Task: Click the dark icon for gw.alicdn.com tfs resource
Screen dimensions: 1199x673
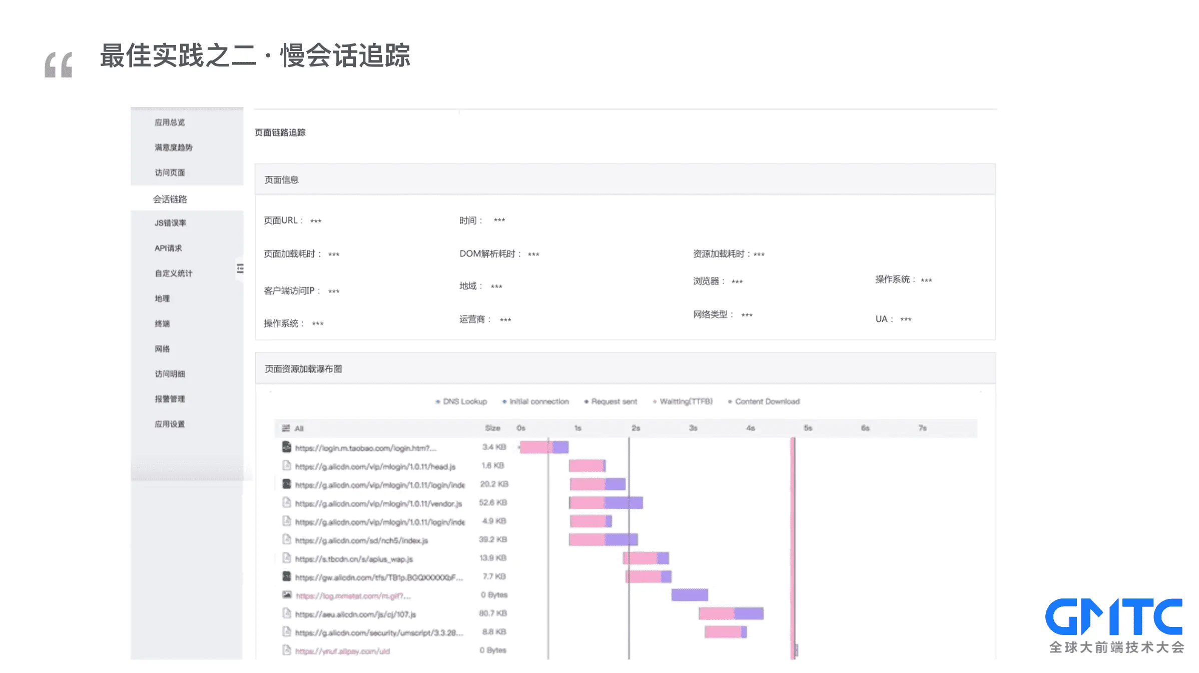Action: click(x=287, y=576)
